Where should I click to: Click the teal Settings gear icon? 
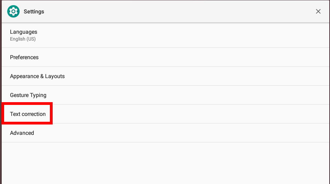(x=13, y=11)
